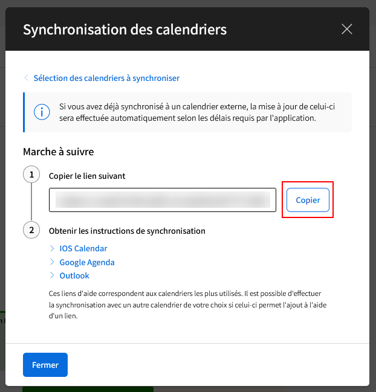Click the Obtenir les instructions de synchronisation label

(127, 231)
